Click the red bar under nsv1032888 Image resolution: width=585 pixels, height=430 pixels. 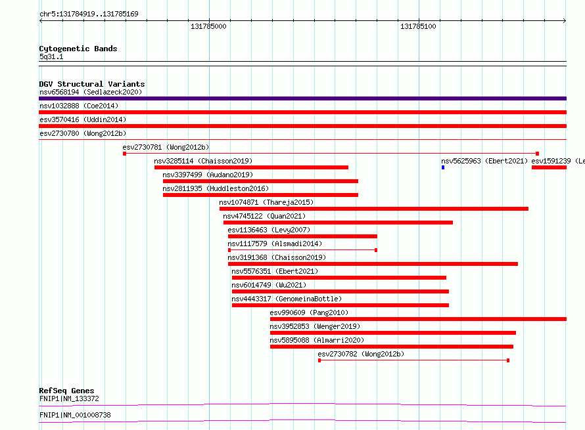(x=302, y=112)
